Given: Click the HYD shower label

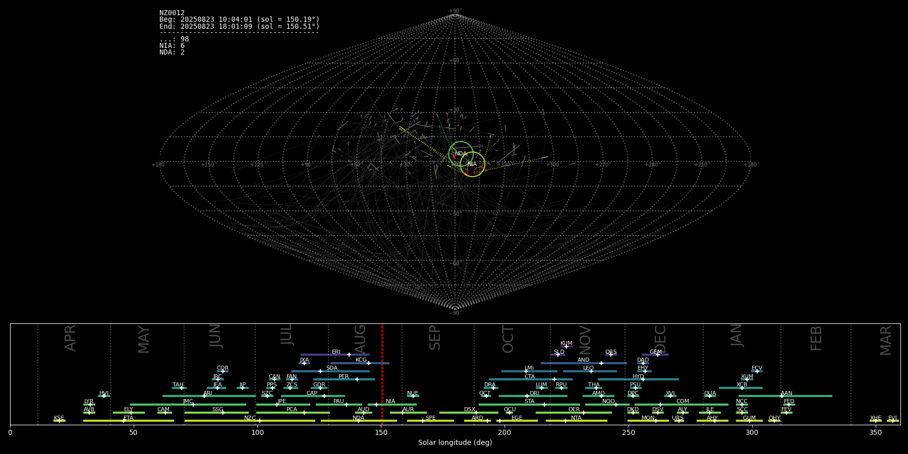Looking at the screenshot, I should pyautogui.click(x=639, y=377).
